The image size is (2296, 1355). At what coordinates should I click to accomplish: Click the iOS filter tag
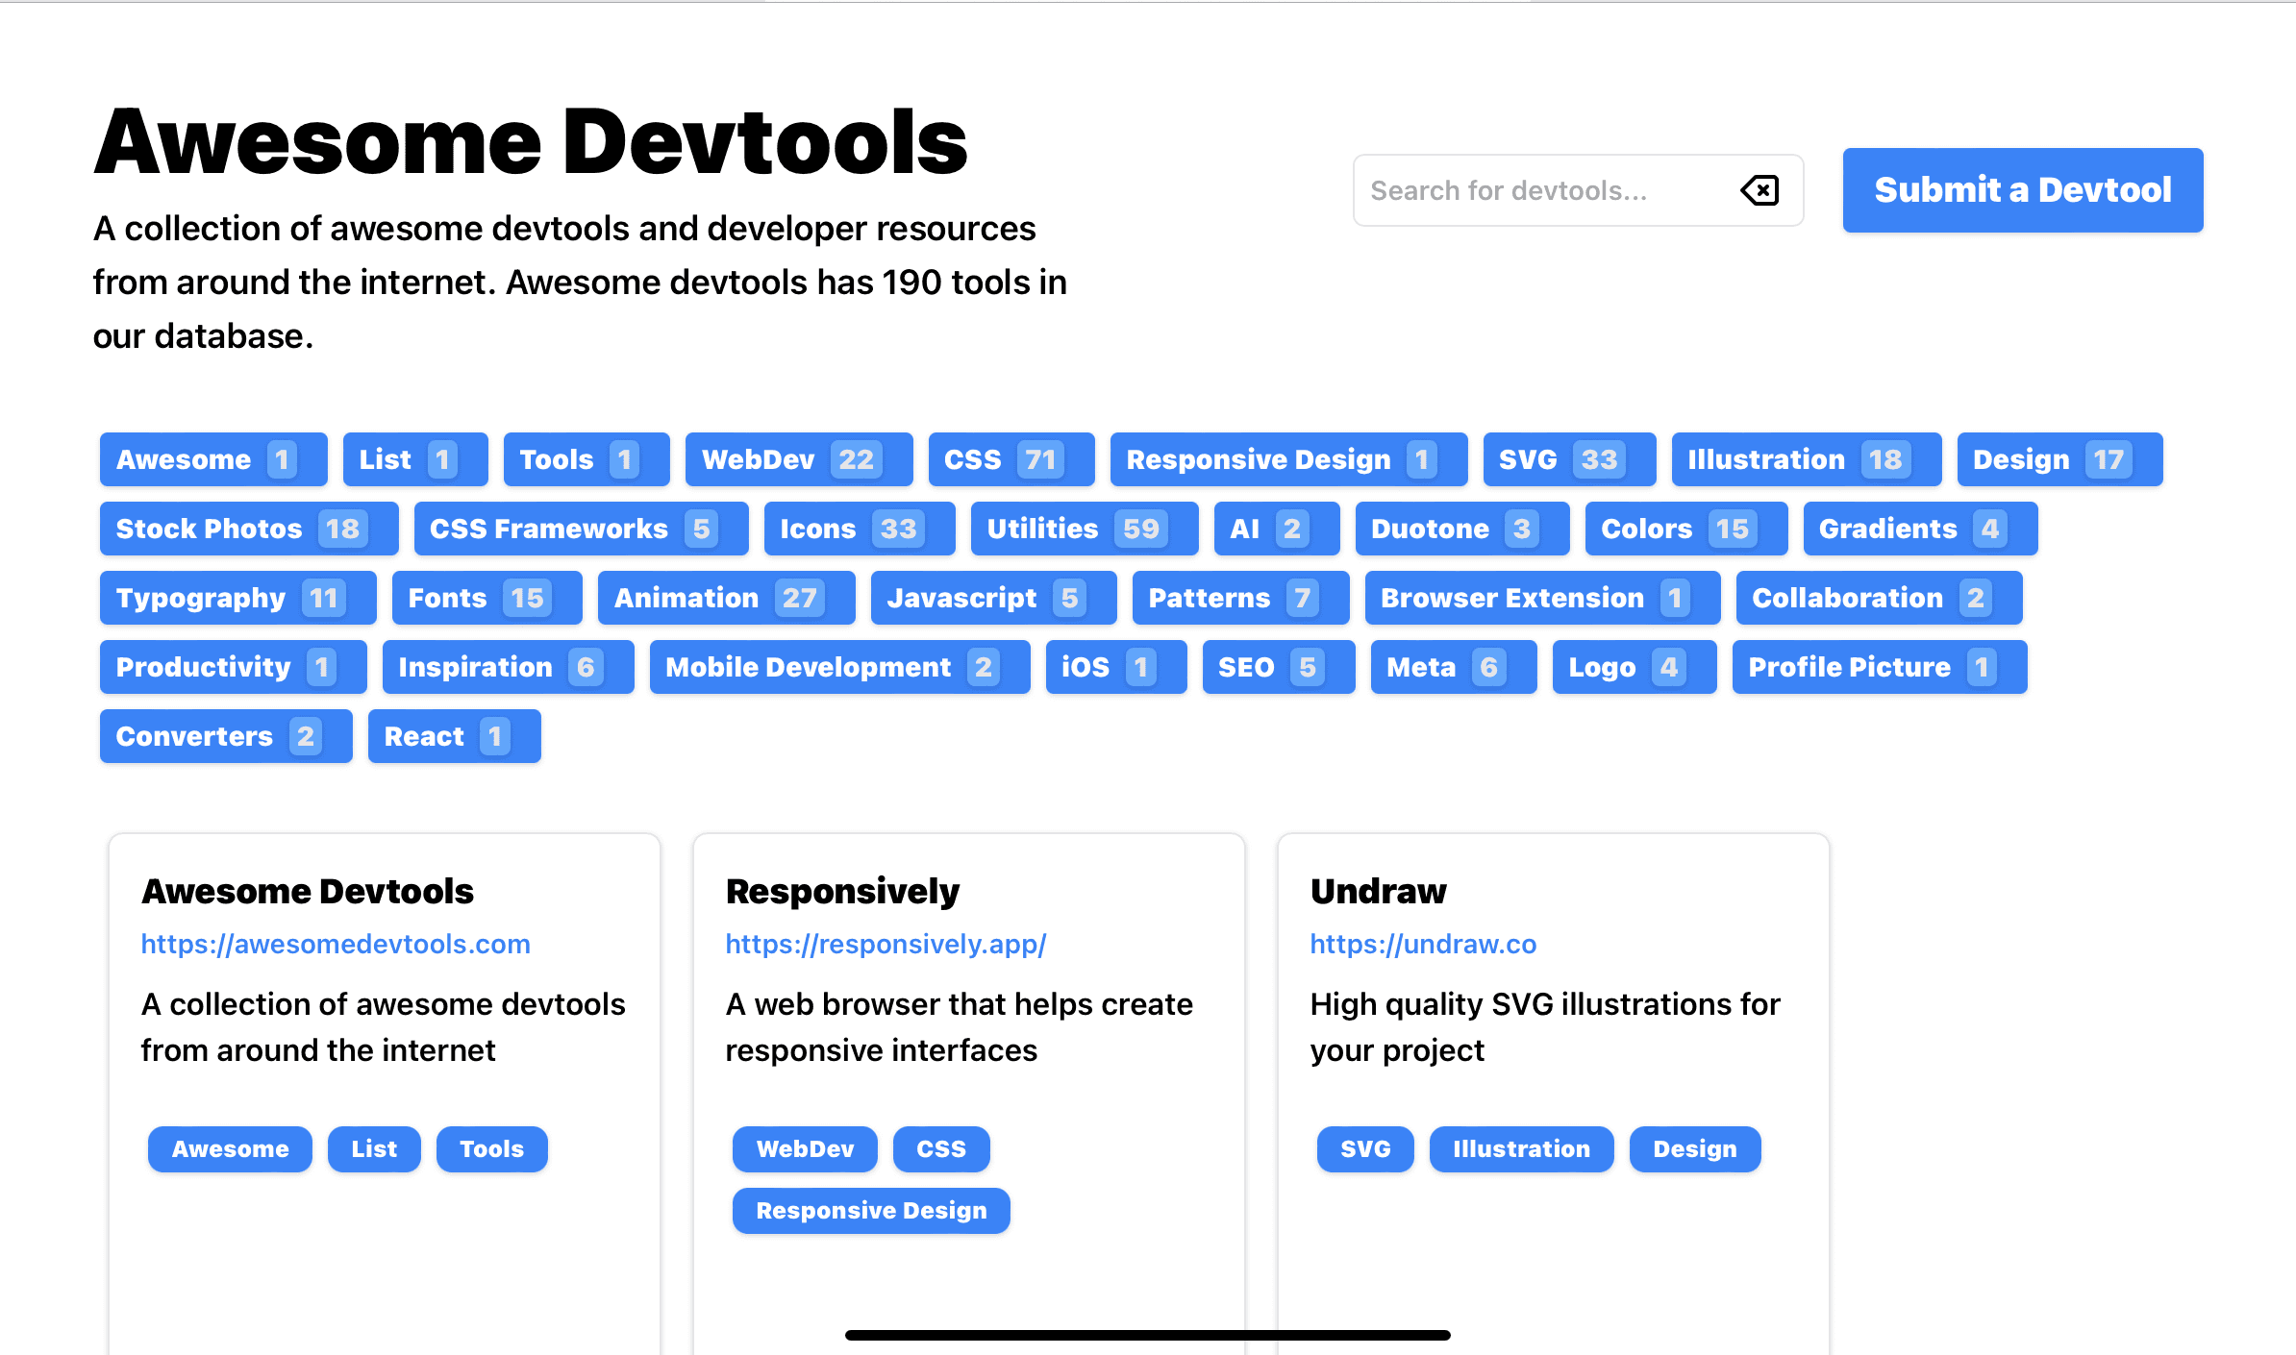(1116, 667)
